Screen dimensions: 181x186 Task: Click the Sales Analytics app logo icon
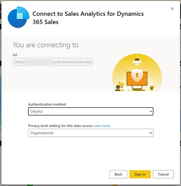[x=19, y=17]
